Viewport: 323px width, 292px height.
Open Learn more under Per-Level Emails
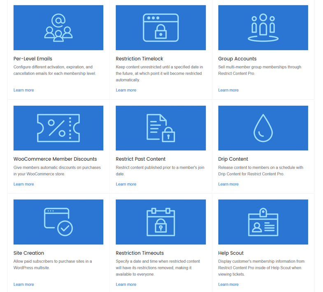point(24,90)
